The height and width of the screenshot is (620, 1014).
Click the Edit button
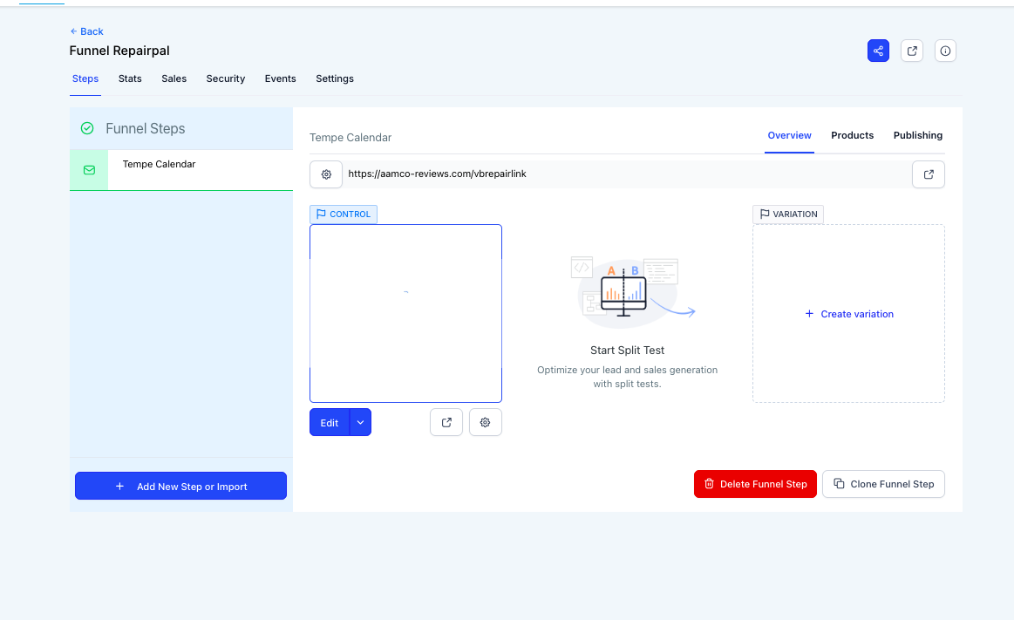click(x=330, y=422)
